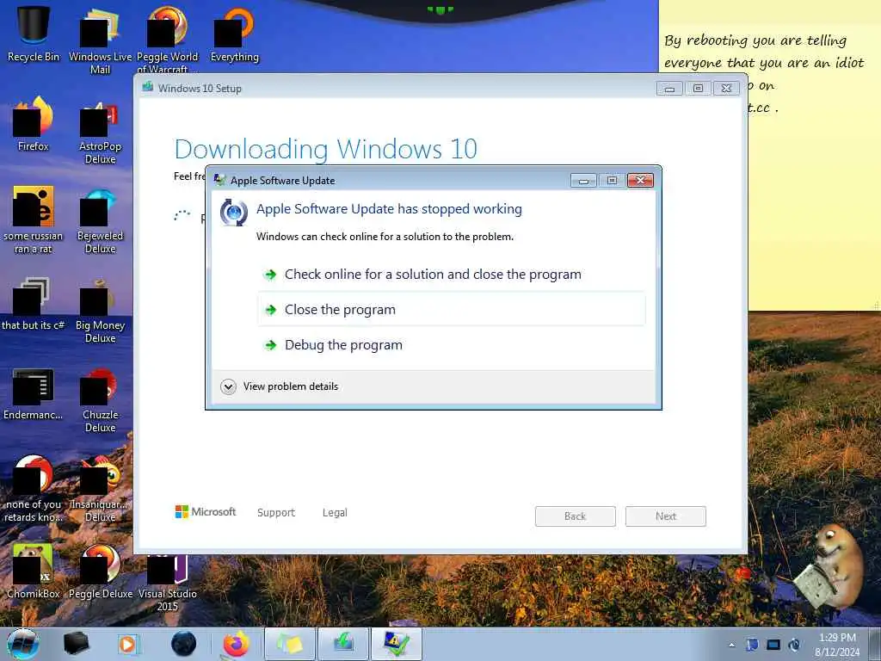Select Windows 10 Setup taskbar button
The width and height of the screenshot is (881, 661).
[x=343, y=644]
